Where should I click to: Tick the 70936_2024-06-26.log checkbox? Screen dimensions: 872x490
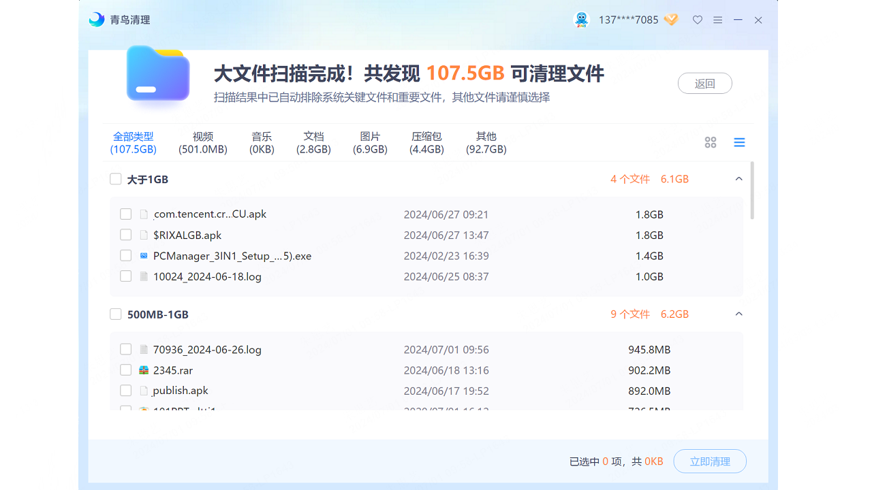click(125, 349)
